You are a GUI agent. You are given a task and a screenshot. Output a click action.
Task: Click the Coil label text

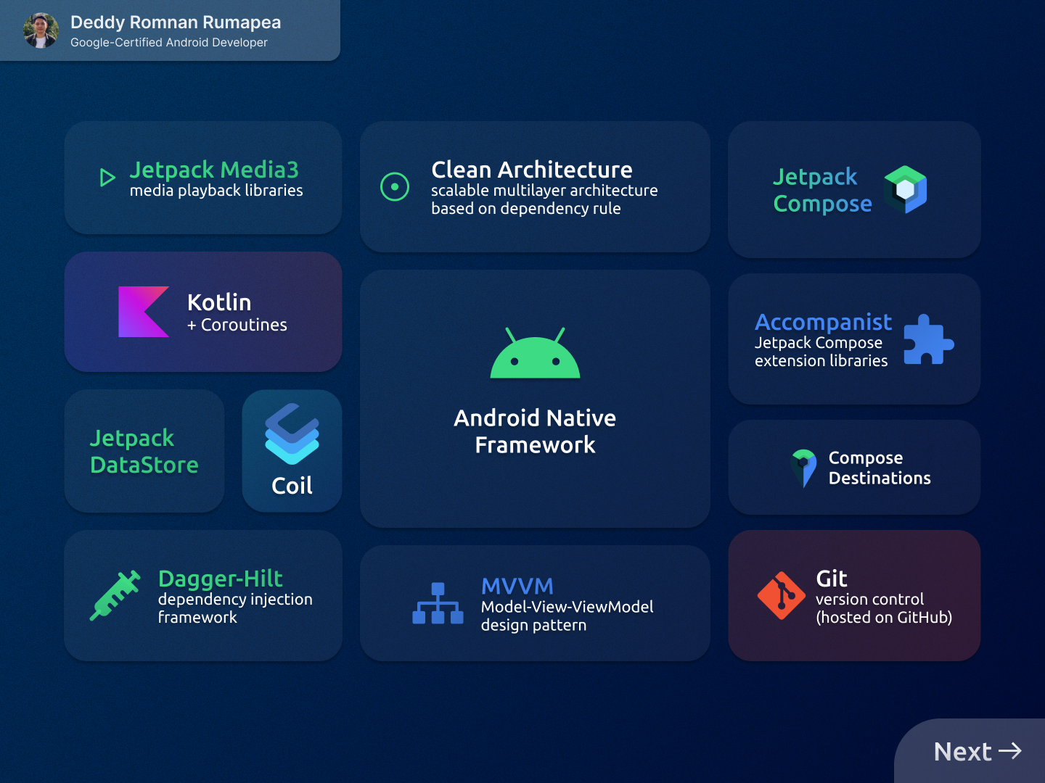point(292,486)
